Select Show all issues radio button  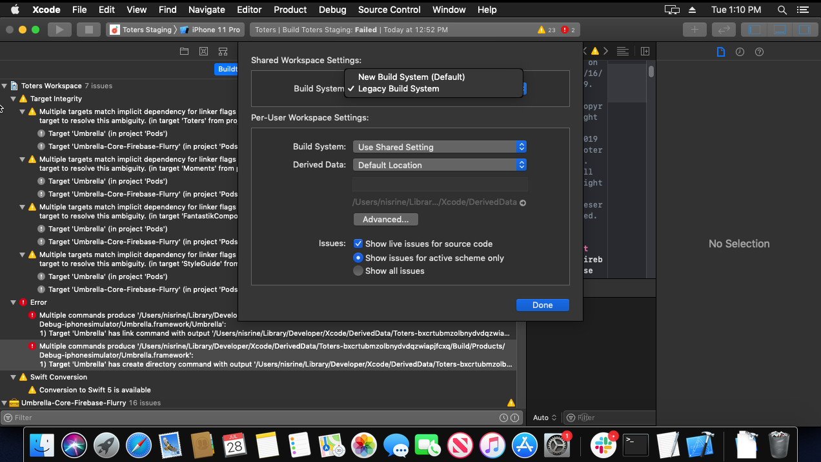point(358,271)
